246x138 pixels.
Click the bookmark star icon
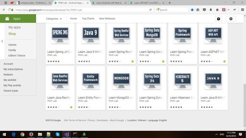192,10
